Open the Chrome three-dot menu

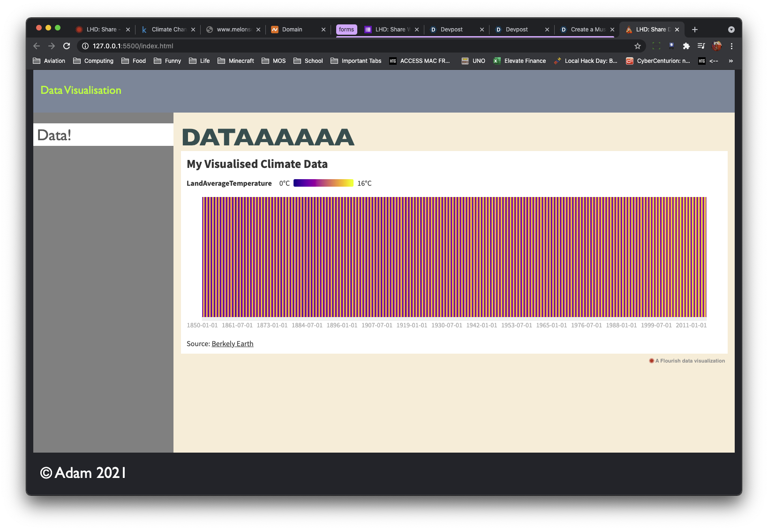pos(732,45)
